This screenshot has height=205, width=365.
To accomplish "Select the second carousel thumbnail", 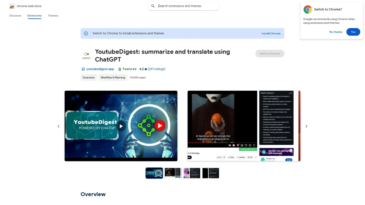I will coord(173,173).
